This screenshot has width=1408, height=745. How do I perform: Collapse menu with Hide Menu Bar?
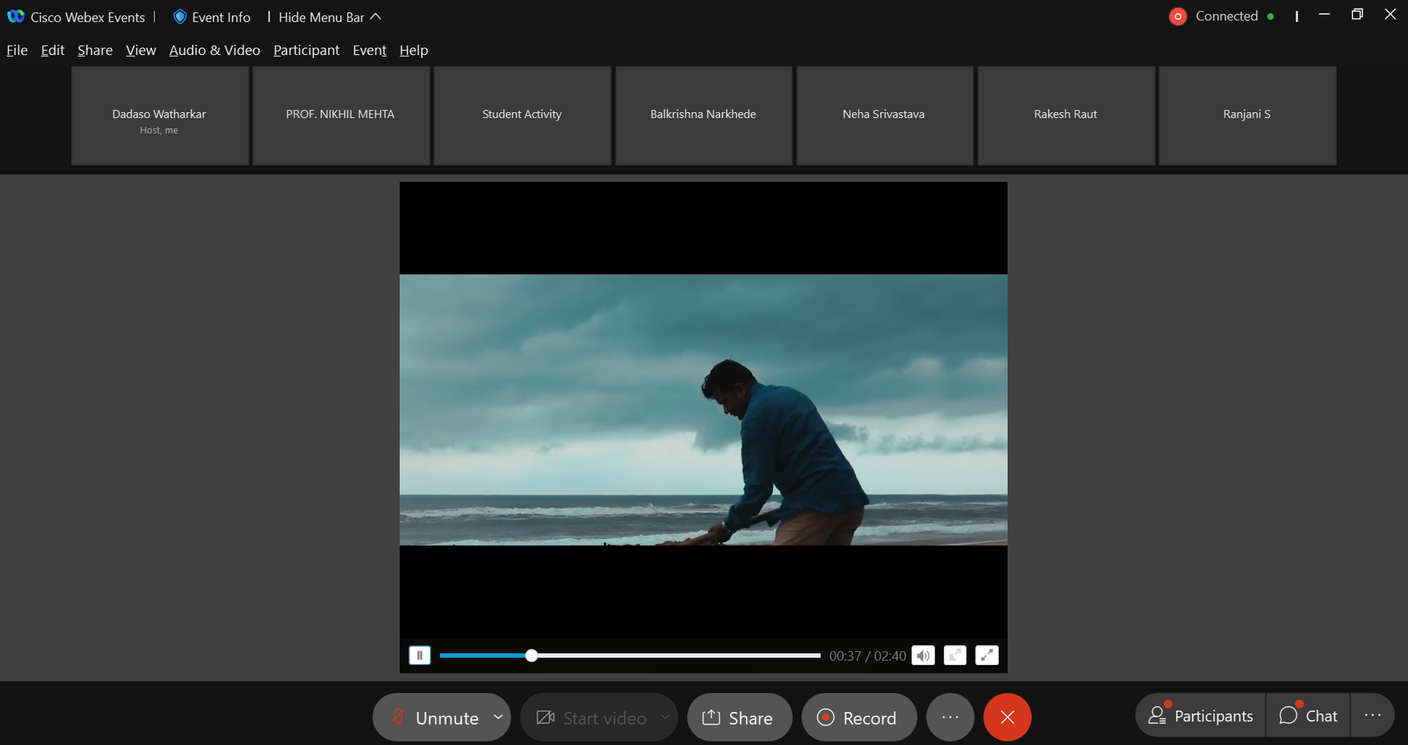(330, 17)
